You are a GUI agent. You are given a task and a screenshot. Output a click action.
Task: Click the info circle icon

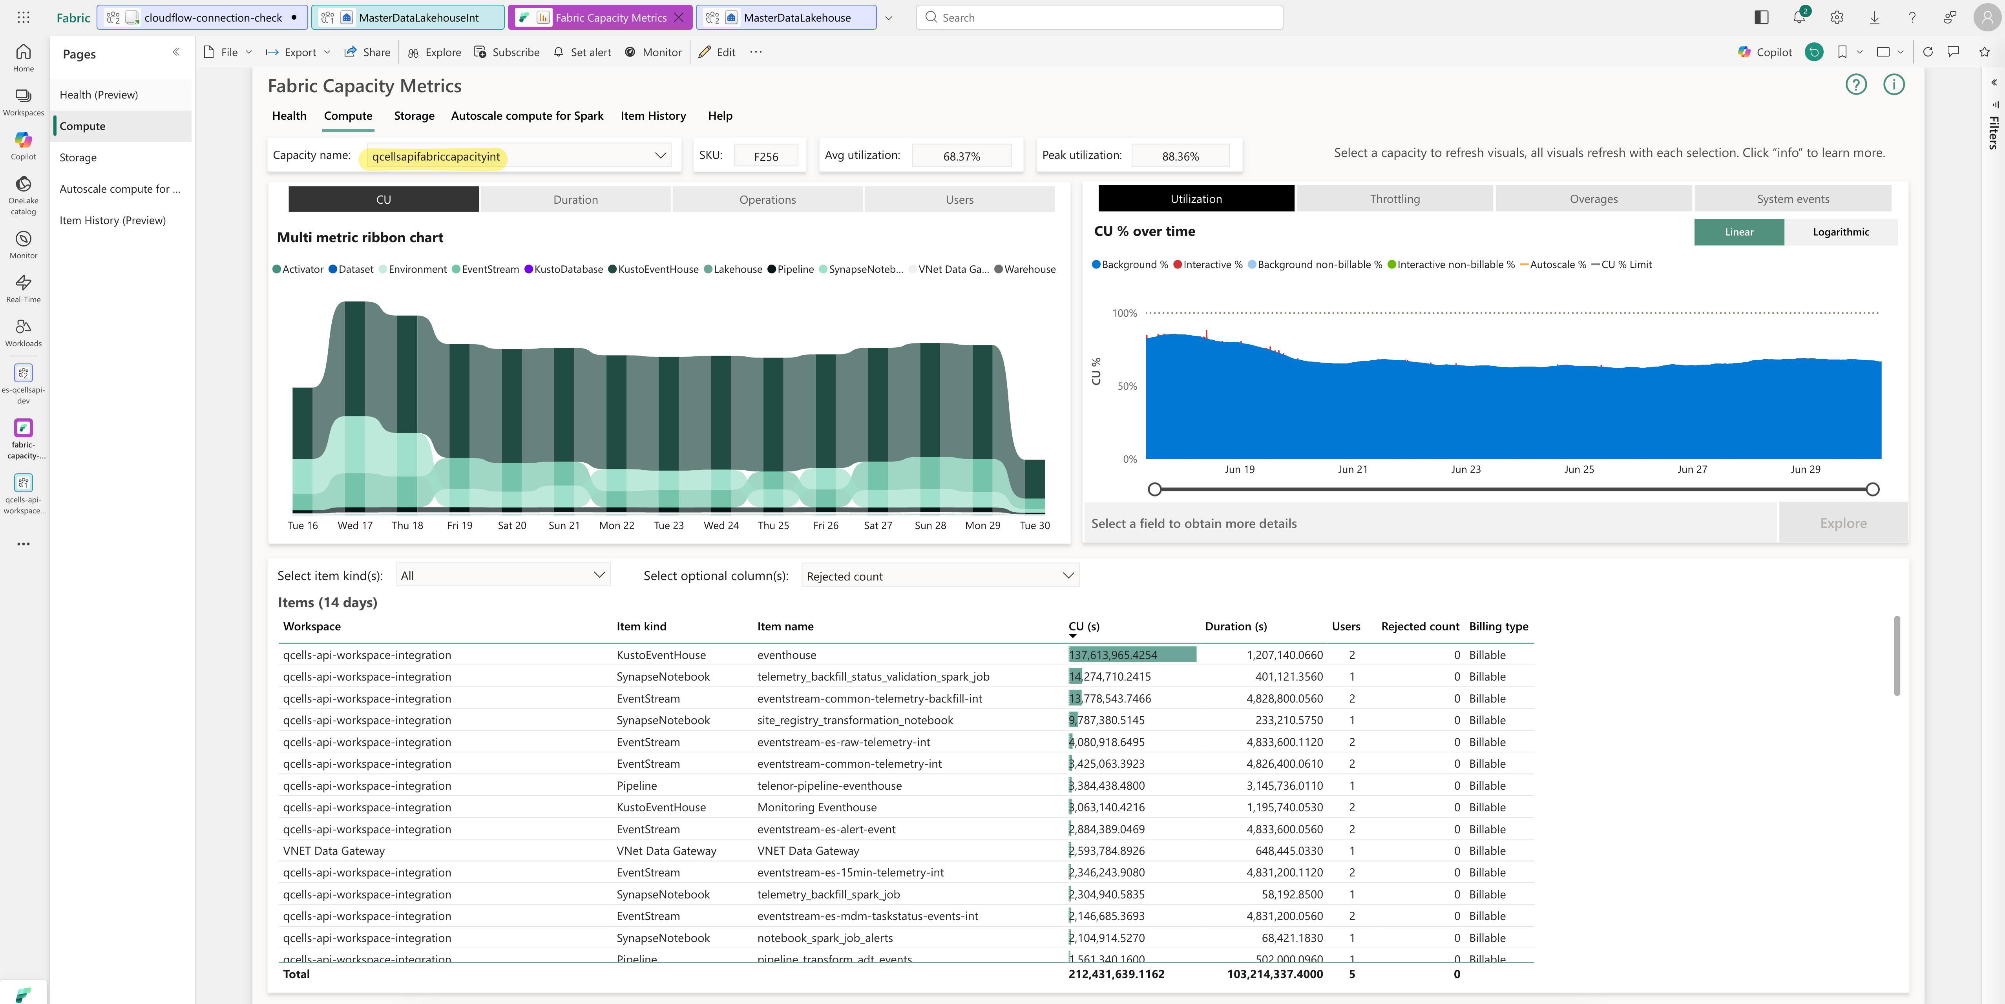tap(1894, 85)
